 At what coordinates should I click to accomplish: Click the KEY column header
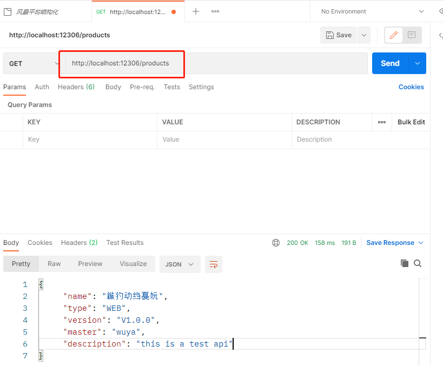click(34, 122)
